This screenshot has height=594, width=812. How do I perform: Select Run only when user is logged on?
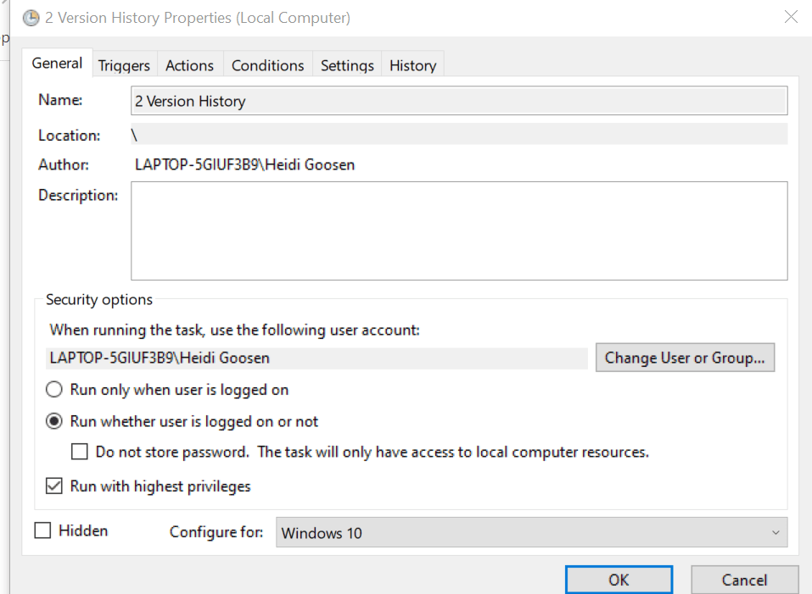53,389
